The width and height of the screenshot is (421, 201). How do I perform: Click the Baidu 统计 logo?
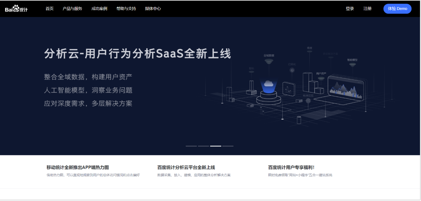point(16,9)
